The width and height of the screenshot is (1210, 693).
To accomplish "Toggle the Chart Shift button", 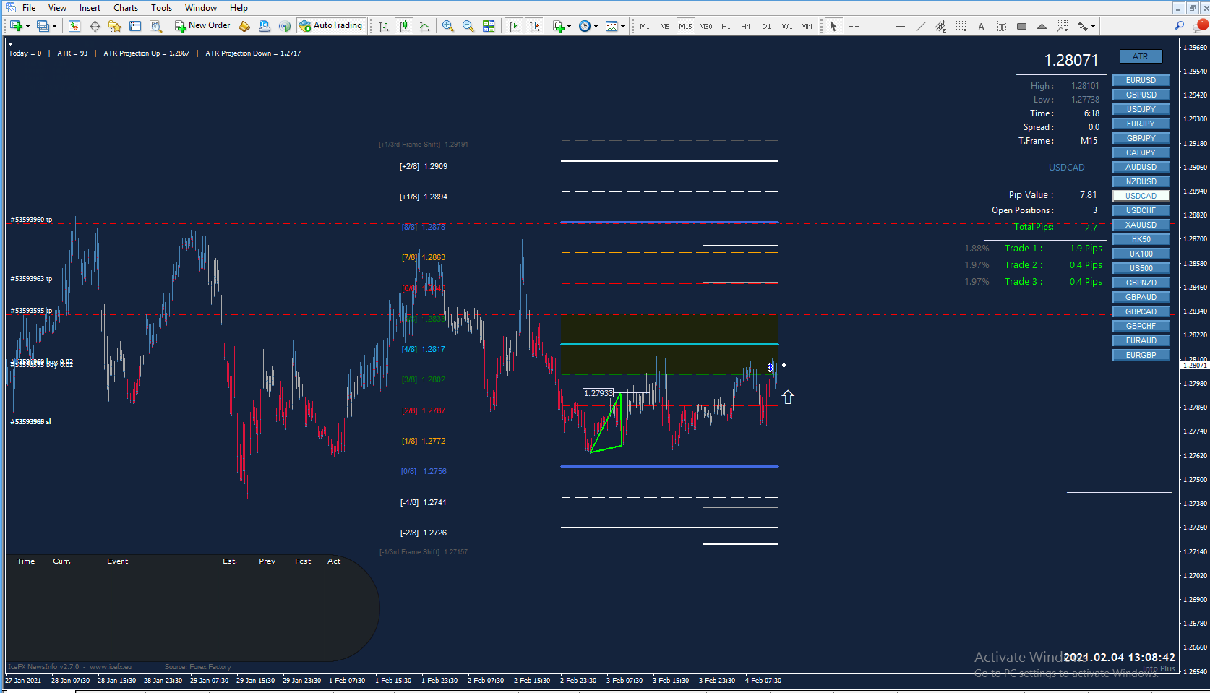I will 534,26.
